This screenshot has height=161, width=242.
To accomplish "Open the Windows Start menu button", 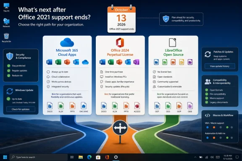I will pos(5,157).
